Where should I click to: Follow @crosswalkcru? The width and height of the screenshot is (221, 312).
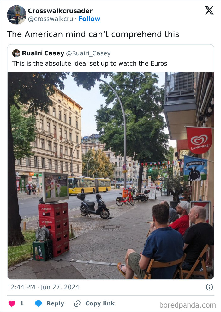tap(89, 19)
